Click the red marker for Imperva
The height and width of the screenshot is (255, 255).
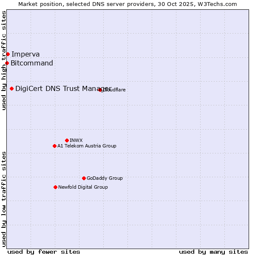8,54
